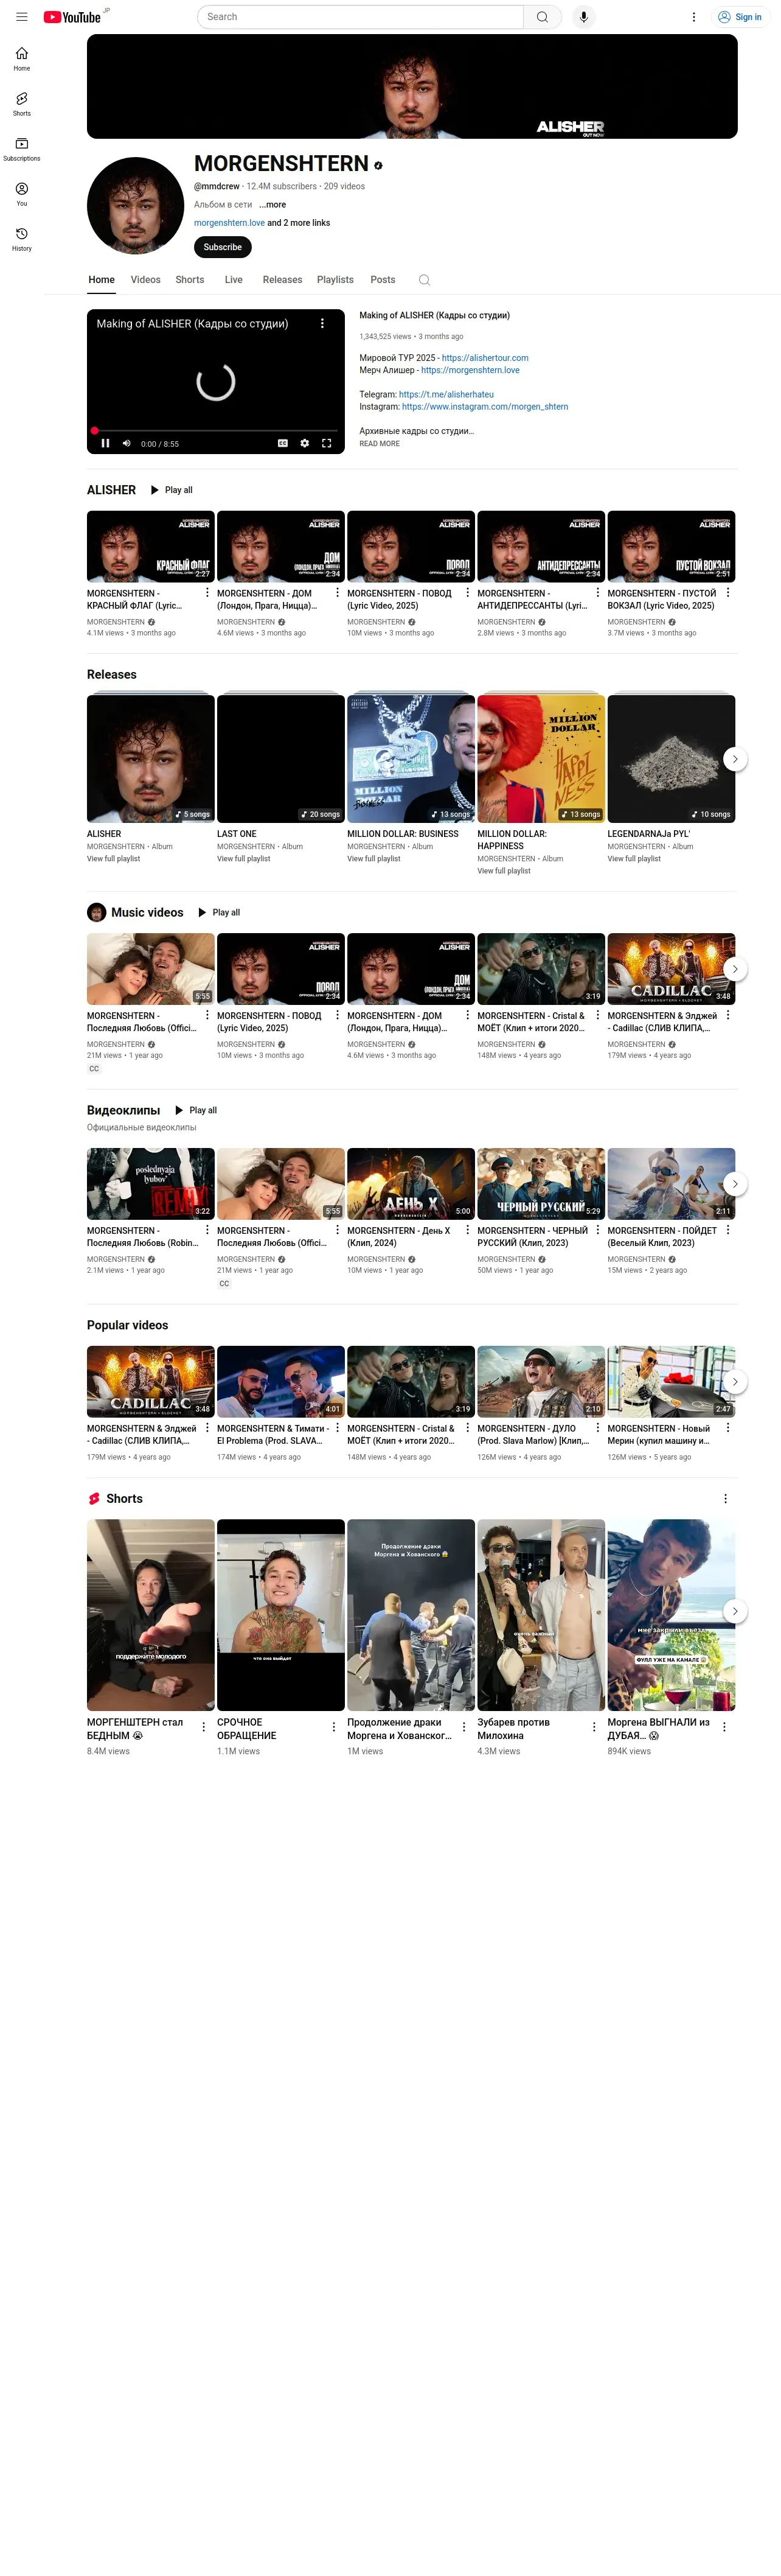781x2576 pixels.
Task: Click the search magnifier button
Action: 543,17
